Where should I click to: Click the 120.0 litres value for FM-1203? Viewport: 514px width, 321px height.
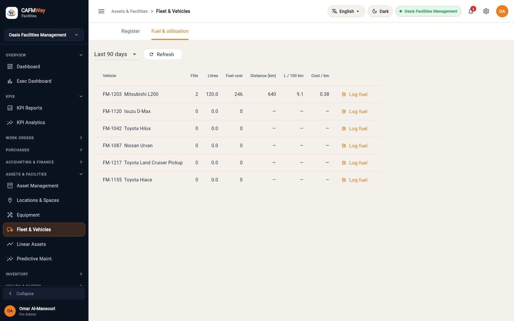[x=212, y=94]
